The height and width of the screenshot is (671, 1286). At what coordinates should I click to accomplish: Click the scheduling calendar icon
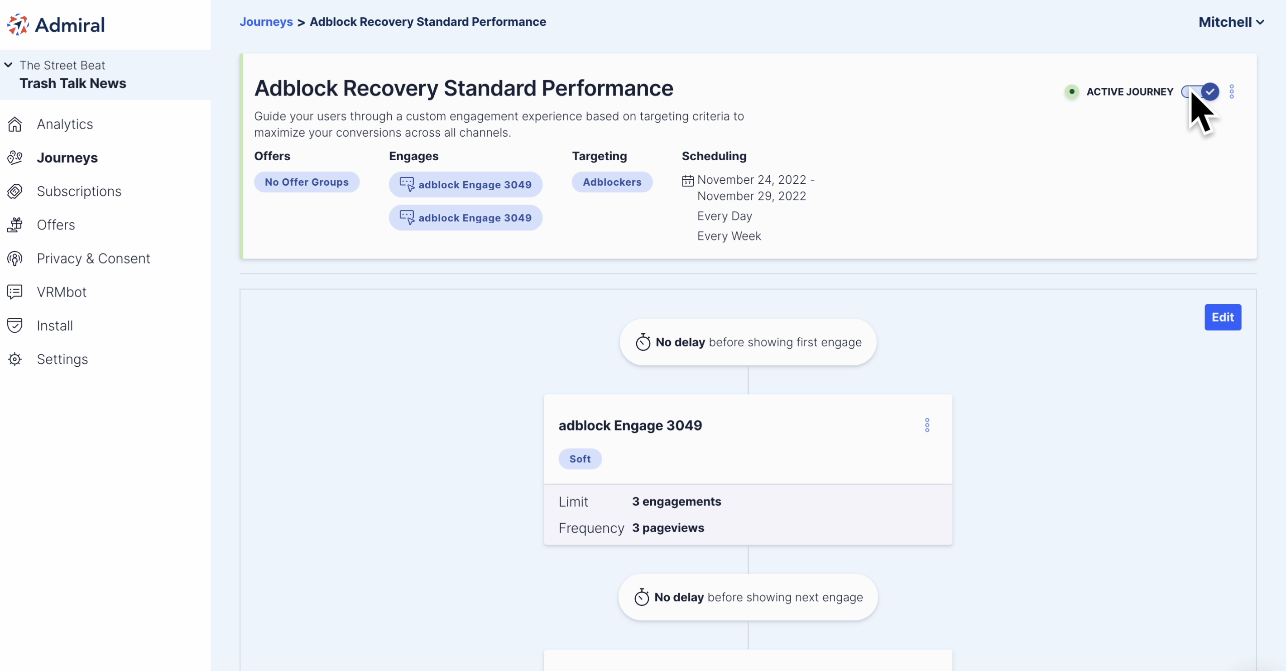pos(688,181)
